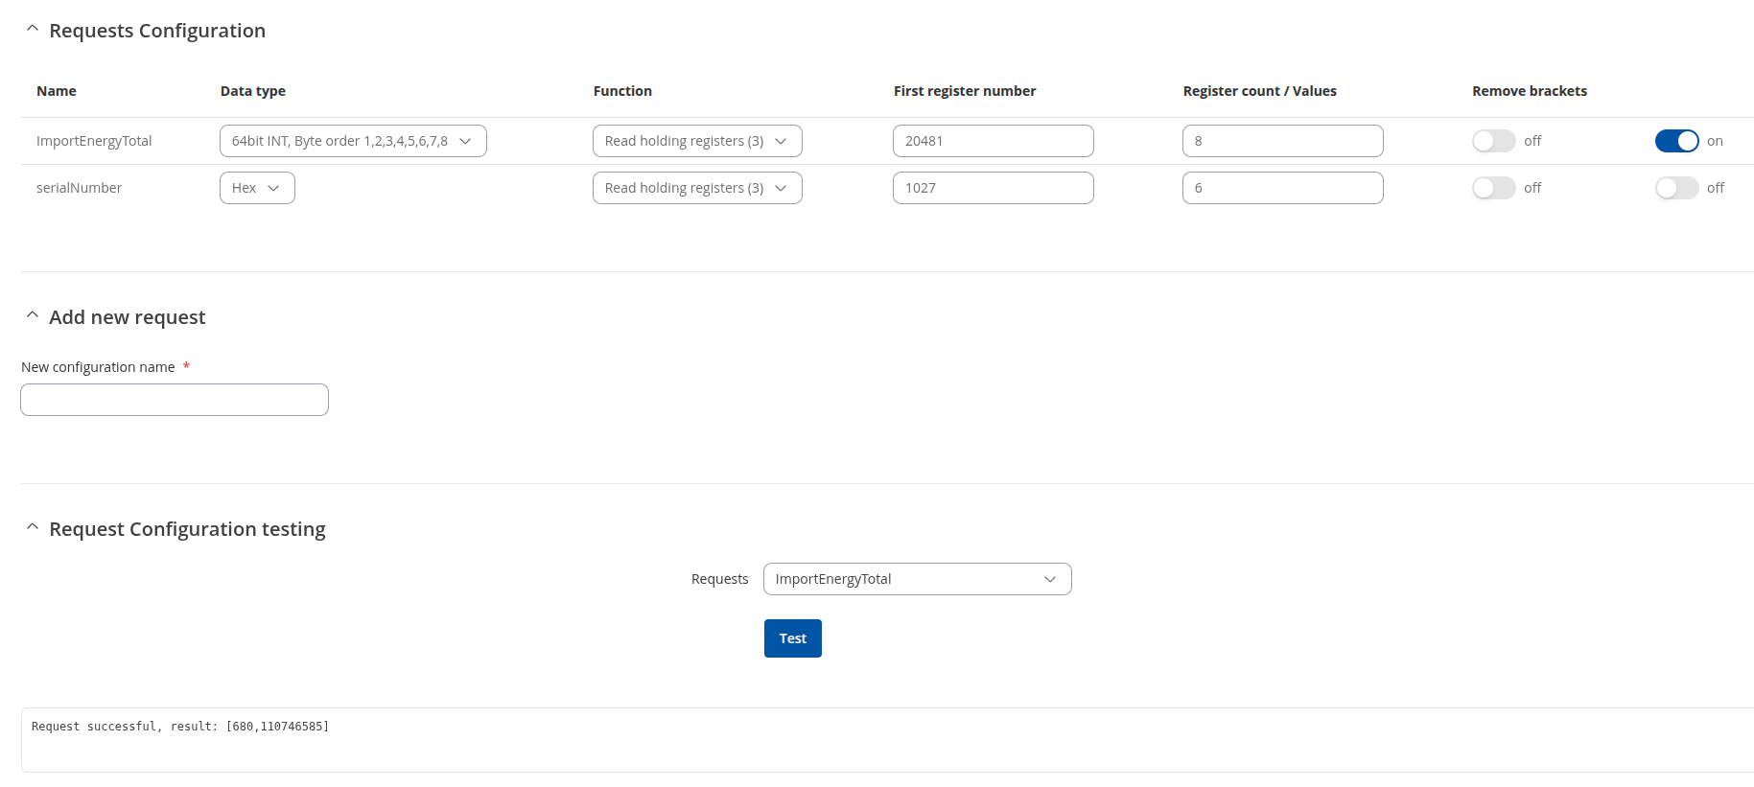Viewport: 1754px width, 787px height.
Task: Disable the enabled switch for ImportEnergyTotal
Action: 1676,141
